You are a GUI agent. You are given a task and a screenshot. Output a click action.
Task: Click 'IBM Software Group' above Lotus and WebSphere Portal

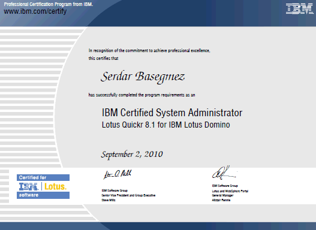point(225,186)
